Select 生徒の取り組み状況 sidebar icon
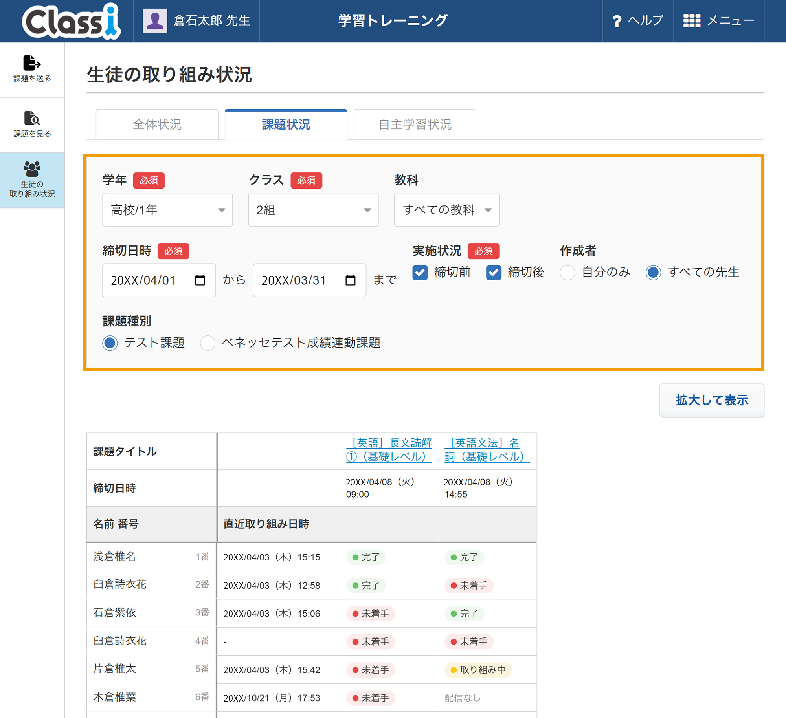 [x=32, y=169]
